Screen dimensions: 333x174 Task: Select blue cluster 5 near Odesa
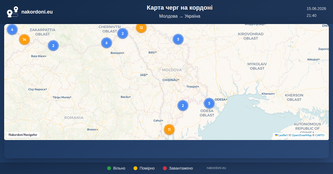[x=209, y=103]
